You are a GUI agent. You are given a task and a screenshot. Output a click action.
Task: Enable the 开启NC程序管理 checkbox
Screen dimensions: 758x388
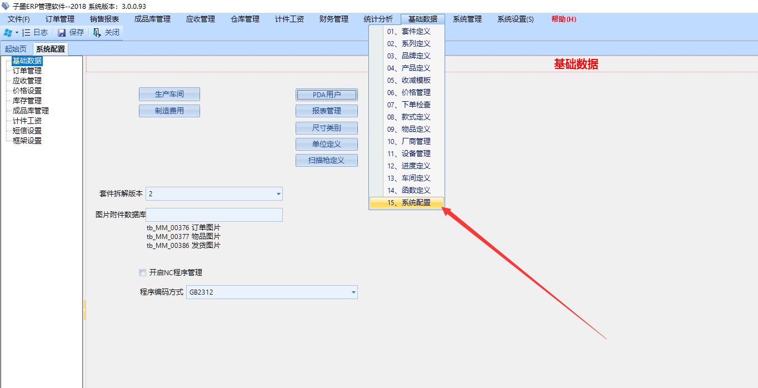(143, 272)
